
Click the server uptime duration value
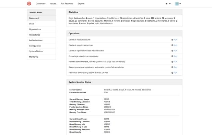coord(127,90)
